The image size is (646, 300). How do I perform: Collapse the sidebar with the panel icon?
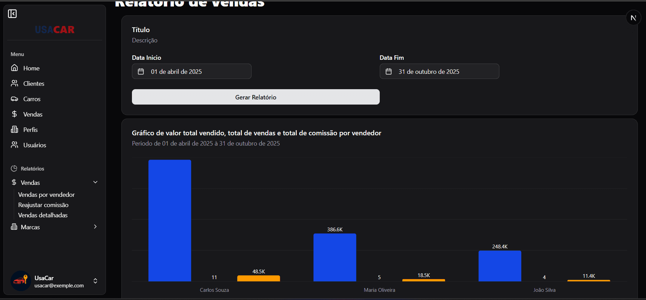pos(12,14)
